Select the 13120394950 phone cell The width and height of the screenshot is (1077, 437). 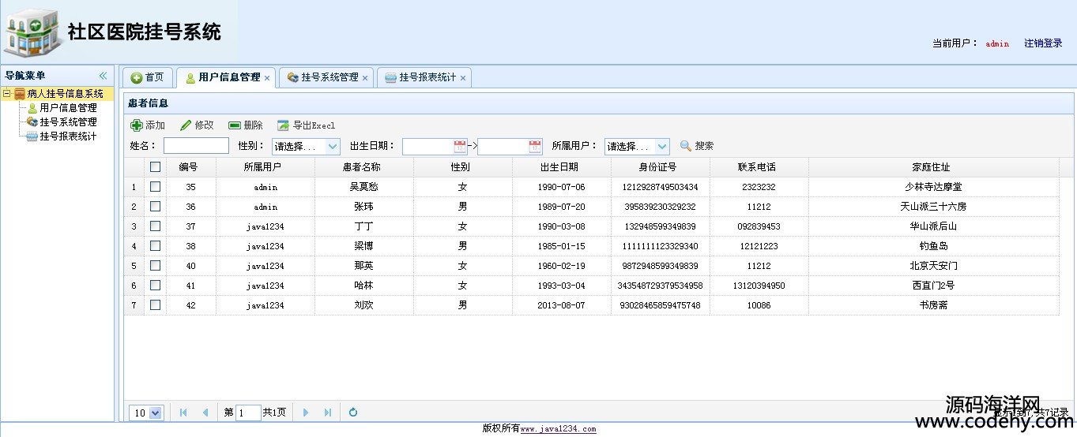point(759,286)
